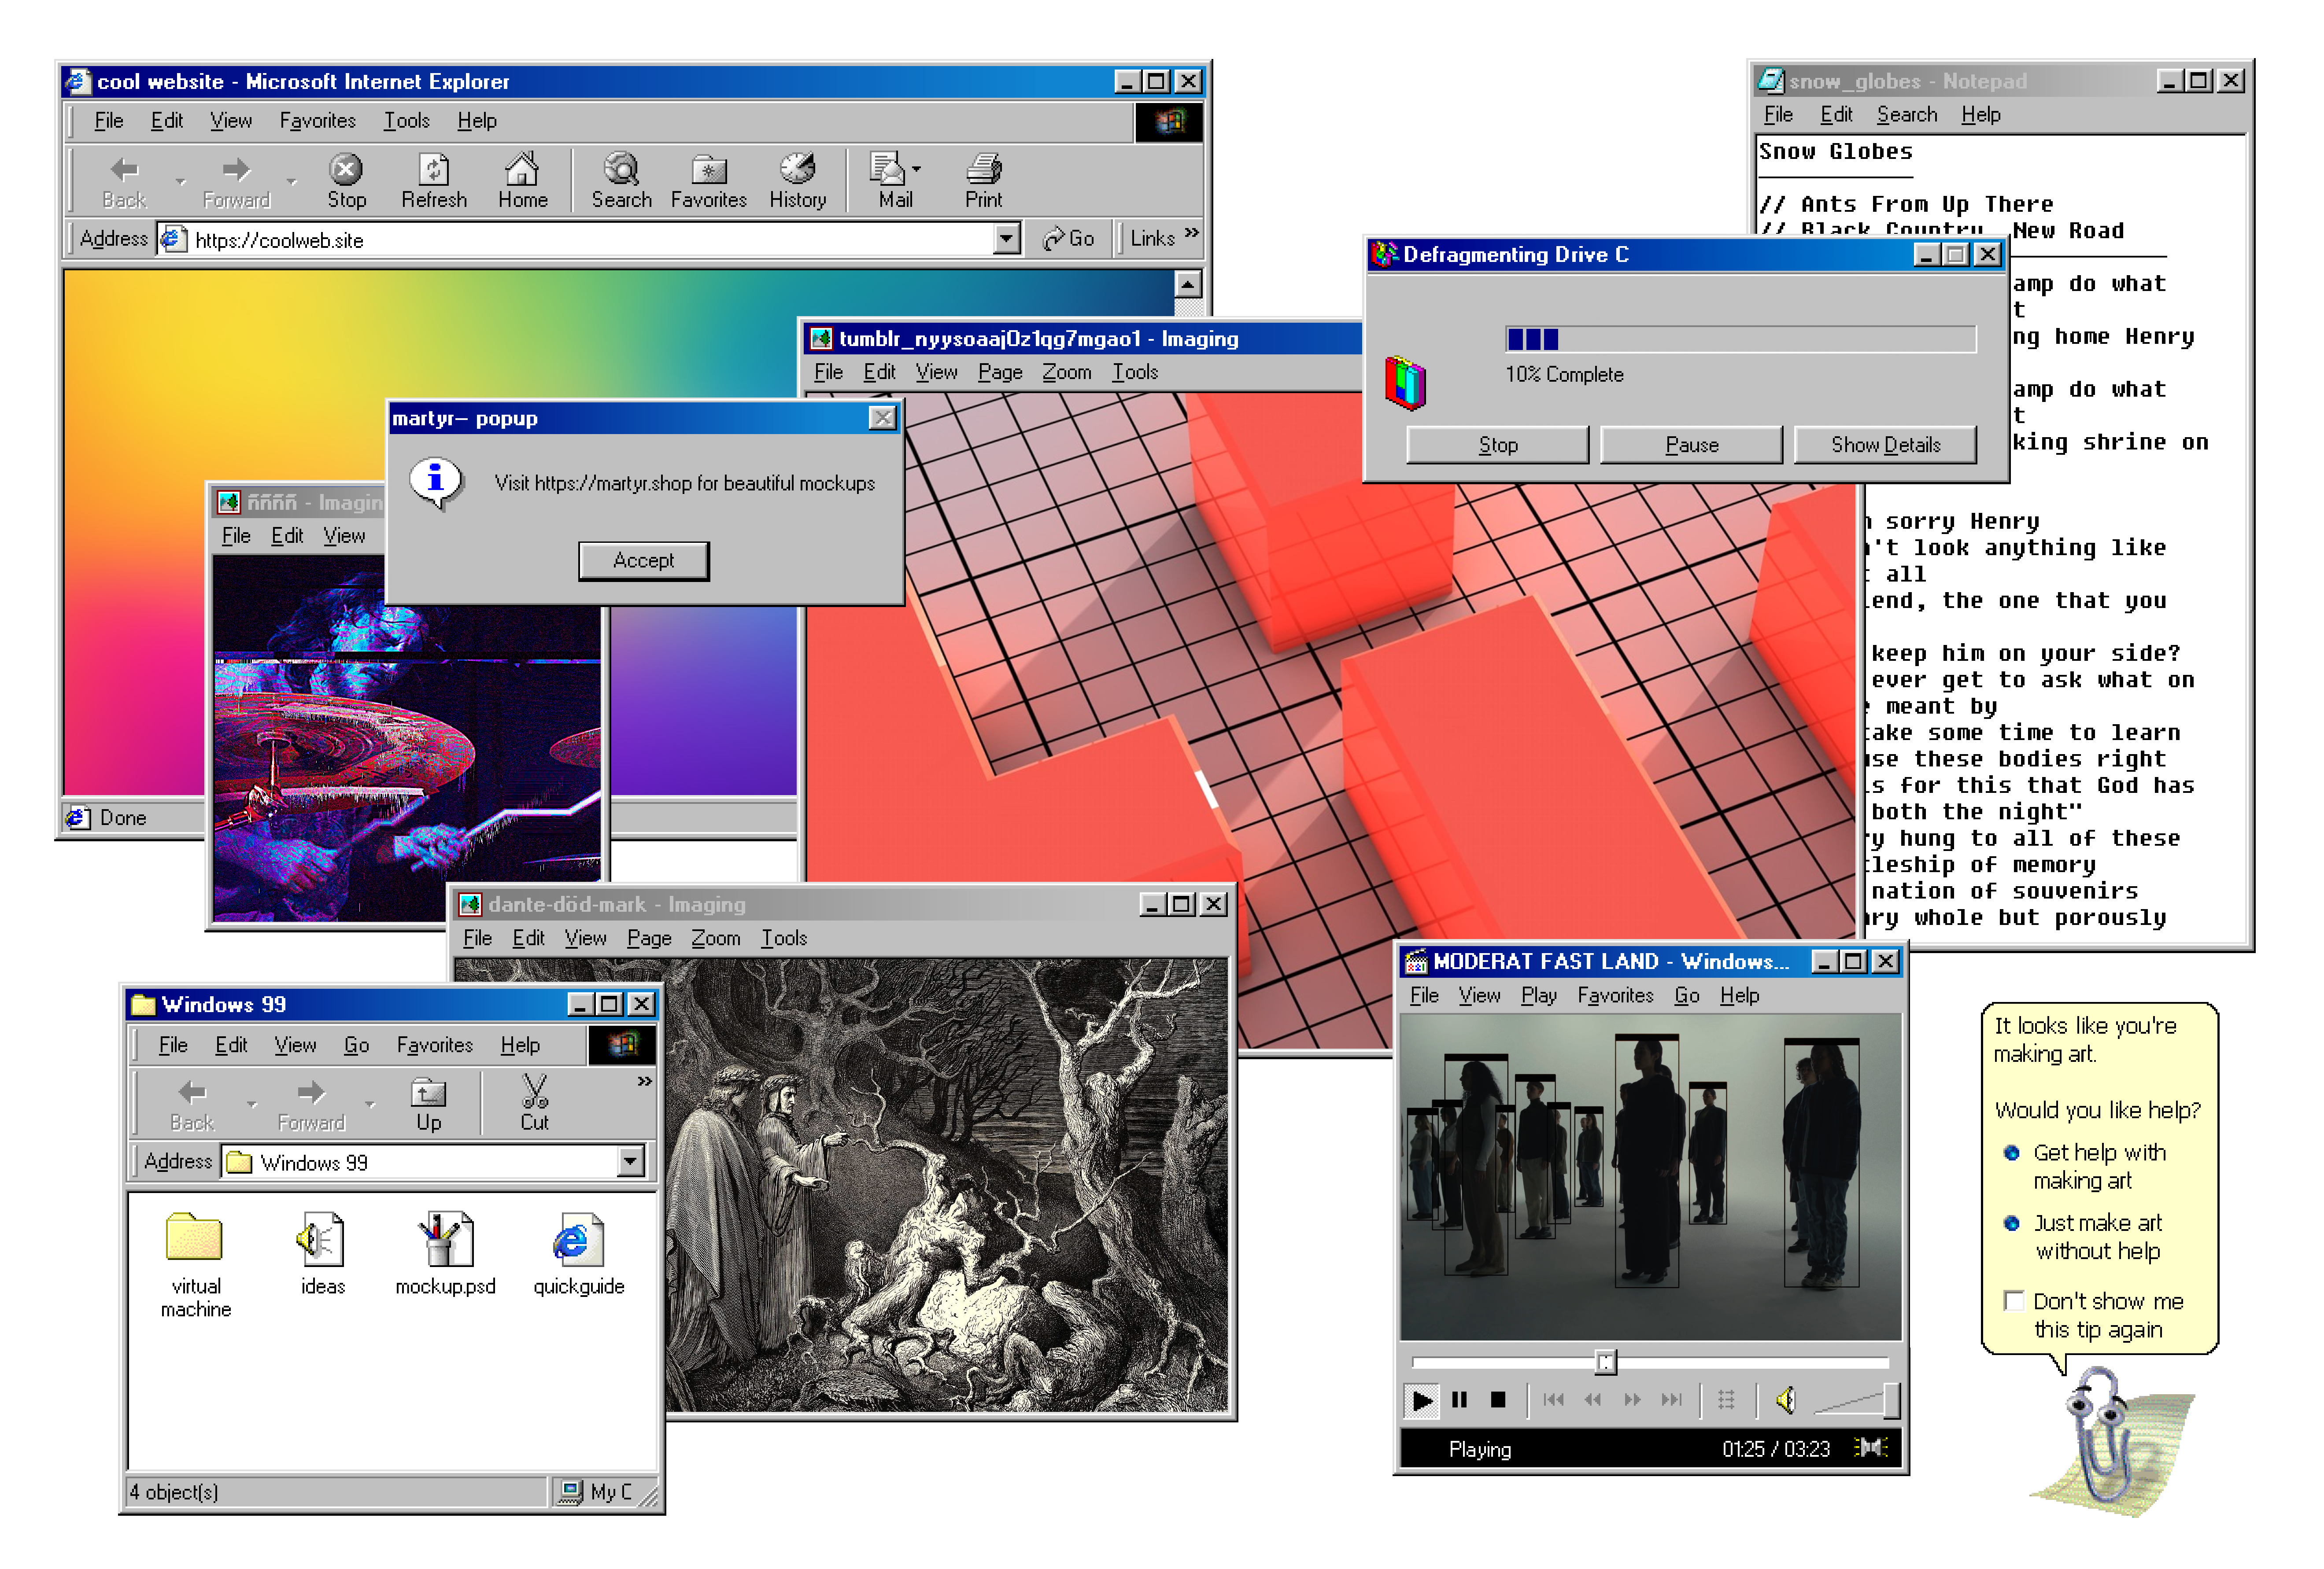This screenshot has width=2324, height=1569.
Task: Skip to next track in media player
Action: tap(1671, 1399)
